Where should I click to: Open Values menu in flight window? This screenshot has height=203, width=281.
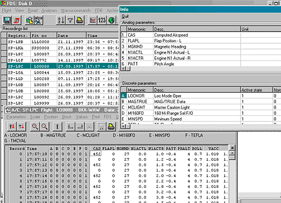[81, 117]
